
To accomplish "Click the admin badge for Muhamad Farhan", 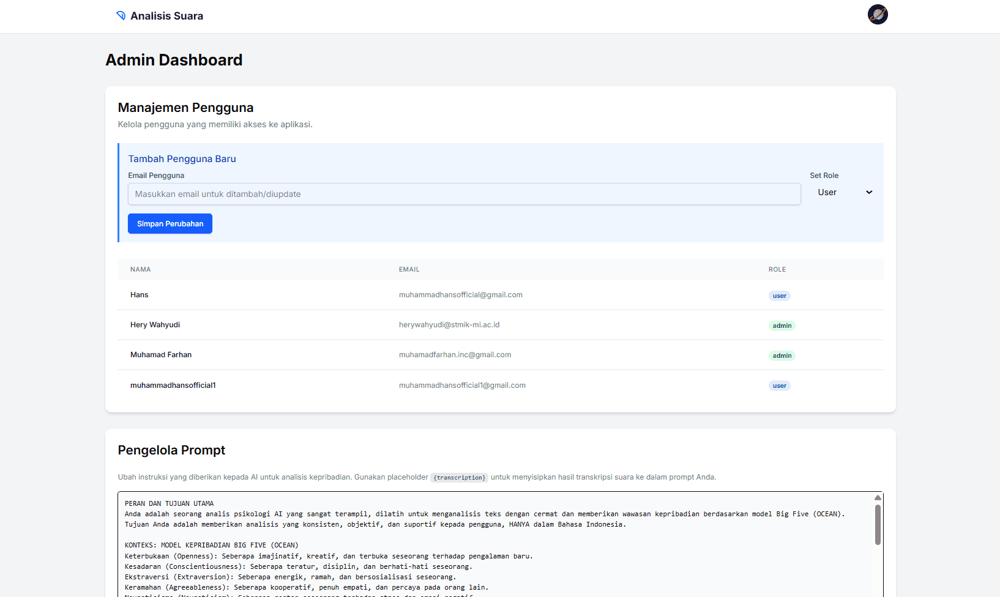I will pyautogui.click(x=782, y=356).
